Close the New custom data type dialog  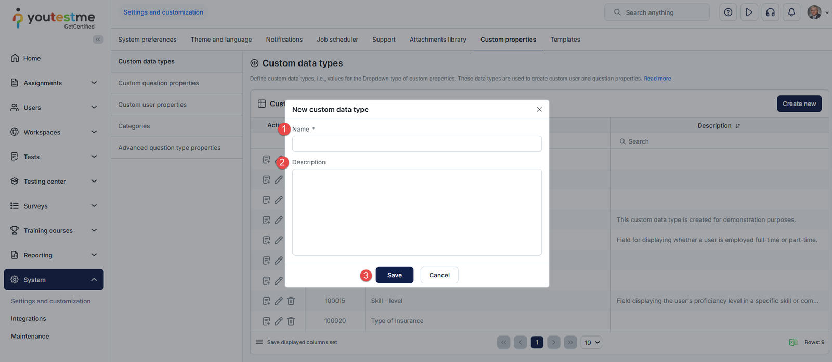click(539, 109)
